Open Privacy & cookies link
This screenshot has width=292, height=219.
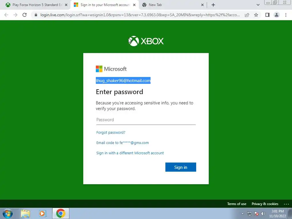pyautogui.click(x=265, y=204)
